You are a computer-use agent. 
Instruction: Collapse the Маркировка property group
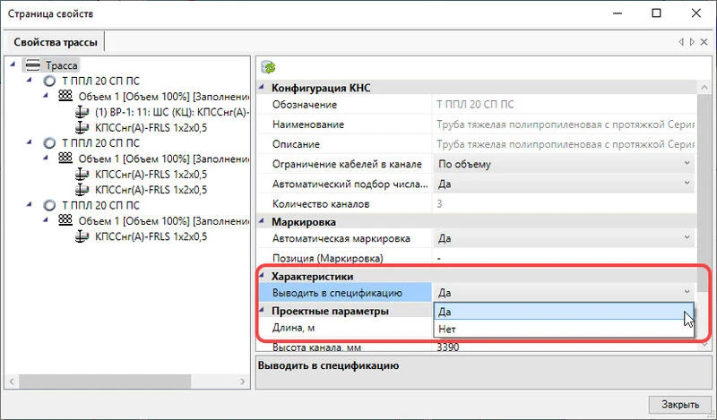[263, 221]
